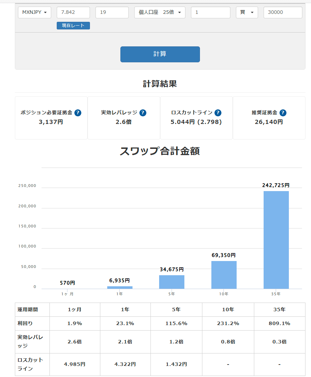The height and width of the screenshot is (377, 311).
Task: Open the ロスカットライン help icon
Action: [218, 113]
